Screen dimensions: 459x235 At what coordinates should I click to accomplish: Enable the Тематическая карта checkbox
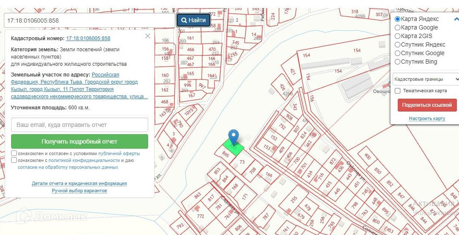(x=398, y=91)
